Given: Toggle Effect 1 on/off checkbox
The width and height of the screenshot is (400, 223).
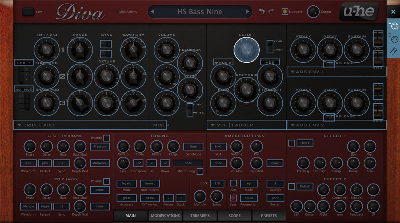Looking at the screenshot, I should (291, 143).
